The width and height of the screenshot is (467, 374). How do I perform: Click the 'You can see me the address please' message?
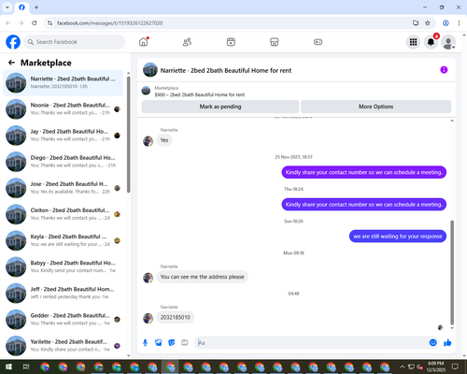202,277
